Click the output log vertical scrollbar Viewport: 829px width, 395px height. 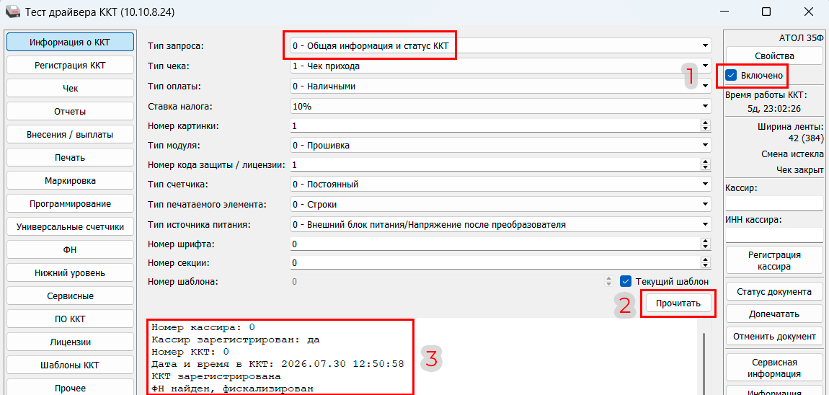pyautogui.click(x=703, y=365)
